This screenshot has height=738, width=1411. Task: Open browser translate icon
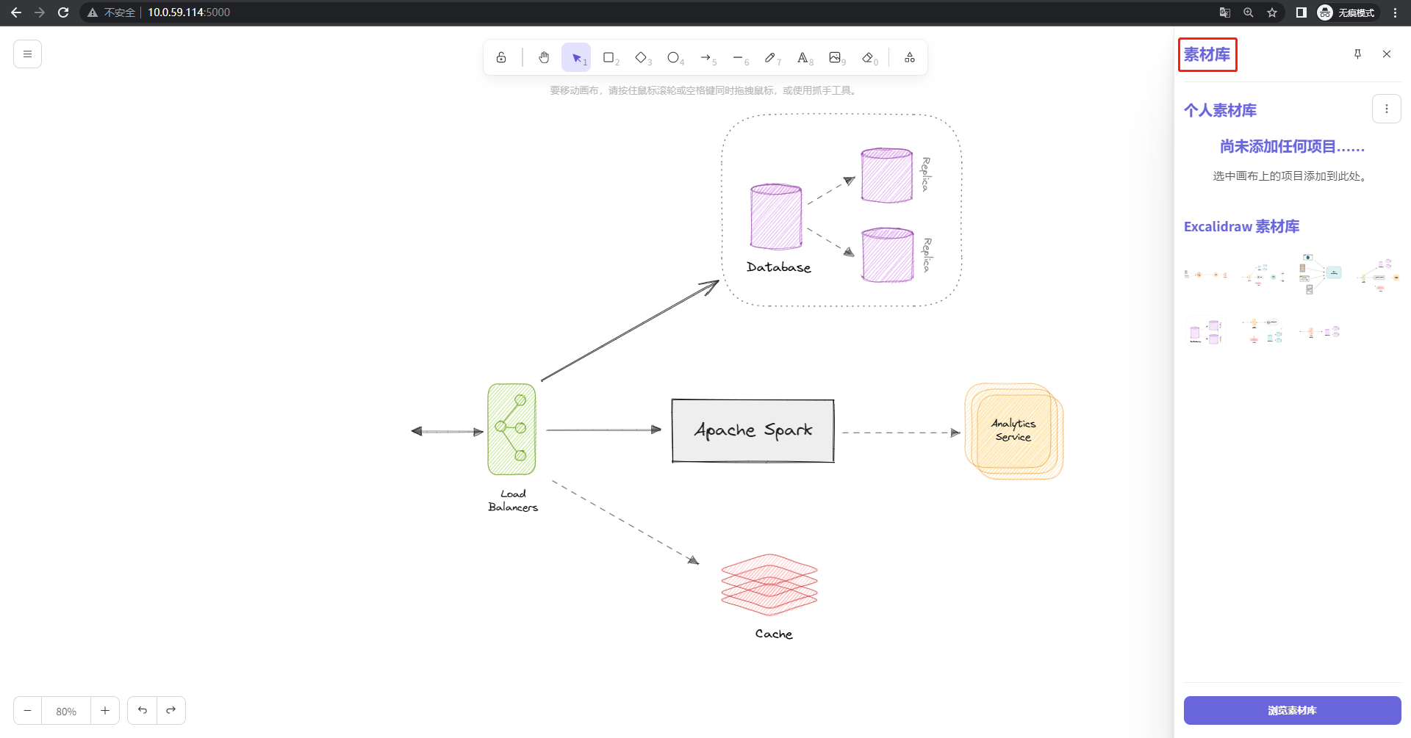tap(1225, 12)
